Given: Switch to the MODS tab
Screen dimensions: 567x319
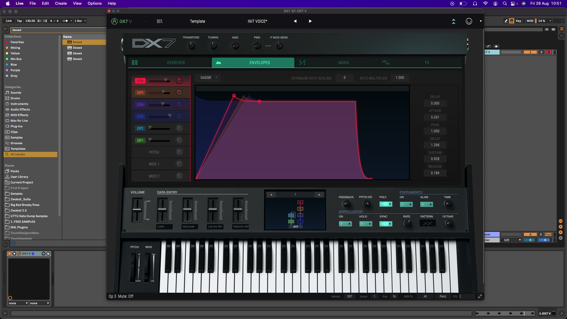Looking at the screenshot, I should (x=343, y=63).
